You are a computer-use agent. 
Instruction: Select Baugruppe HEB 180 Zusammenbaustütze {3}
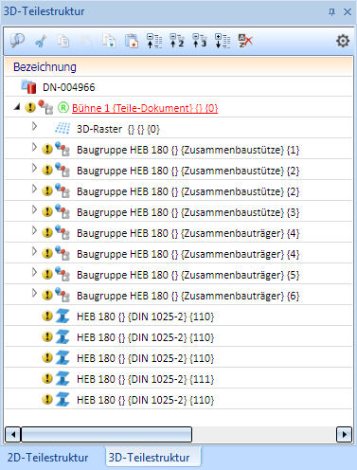click(x=178, y=211)
